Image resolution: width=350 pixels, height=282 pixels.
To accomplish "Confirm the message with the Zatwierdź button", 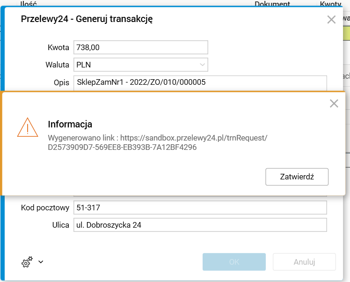I will click(x=297, y=177).
